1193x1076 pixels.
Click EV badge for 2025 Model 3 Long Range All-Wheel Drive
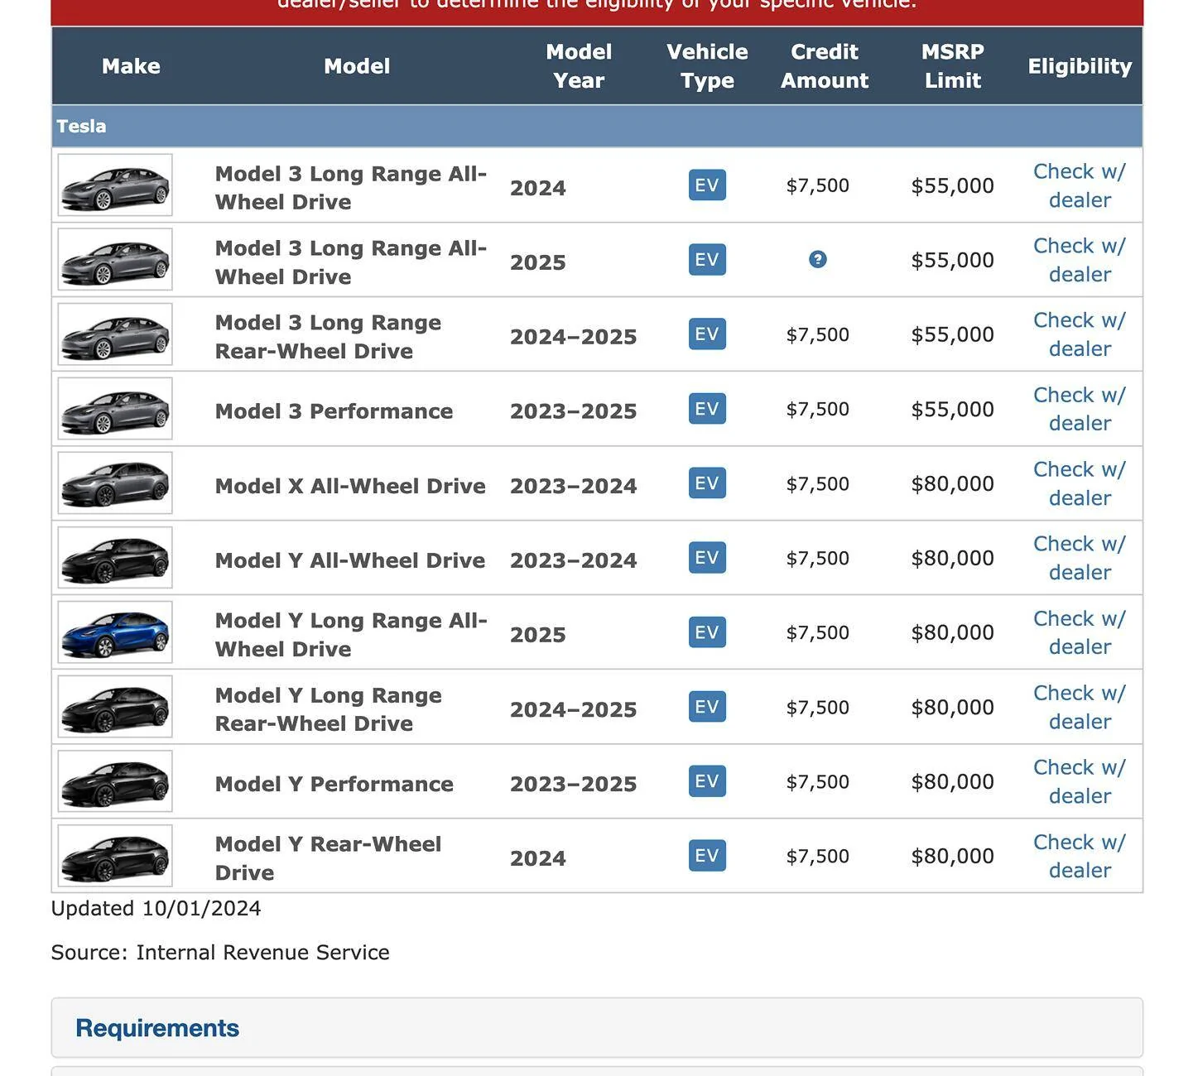(707, 260)
